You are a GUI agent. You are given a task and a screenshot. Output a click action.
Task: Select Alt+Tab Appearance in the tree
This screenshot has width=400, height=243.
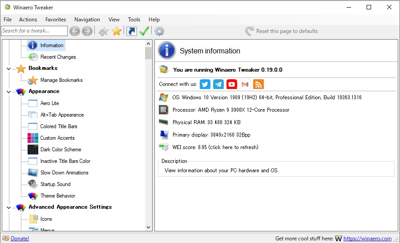[62, 115]
